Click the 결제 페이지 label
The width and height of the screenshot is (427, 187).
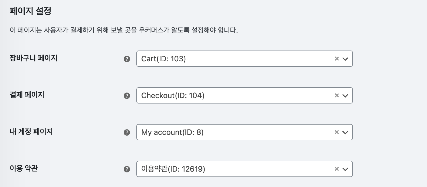[x=27, y=95]
